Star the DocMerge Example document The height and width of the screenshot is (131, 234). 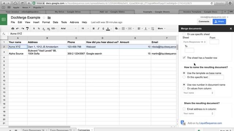[x=44, y=18]
